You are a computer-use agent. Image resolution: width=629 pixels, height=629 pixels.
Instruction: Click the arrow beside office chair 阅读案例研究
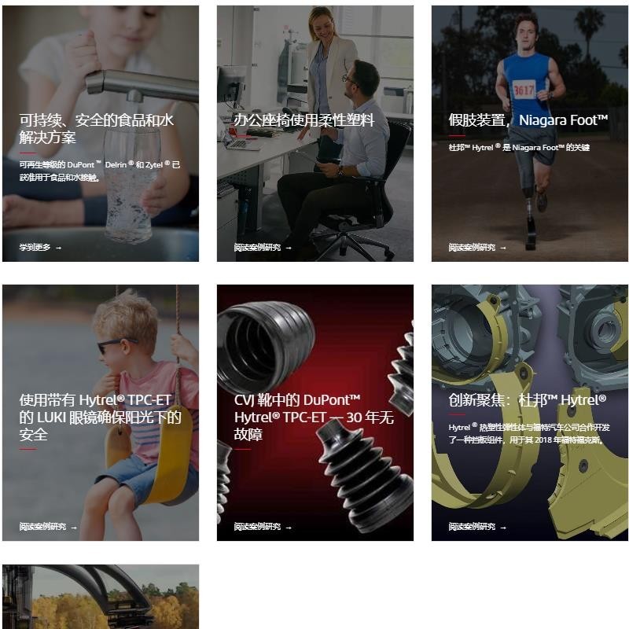[289, 248]
